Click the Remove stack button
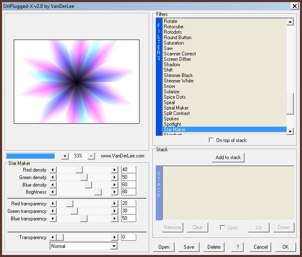 click(x=172, y=227)
